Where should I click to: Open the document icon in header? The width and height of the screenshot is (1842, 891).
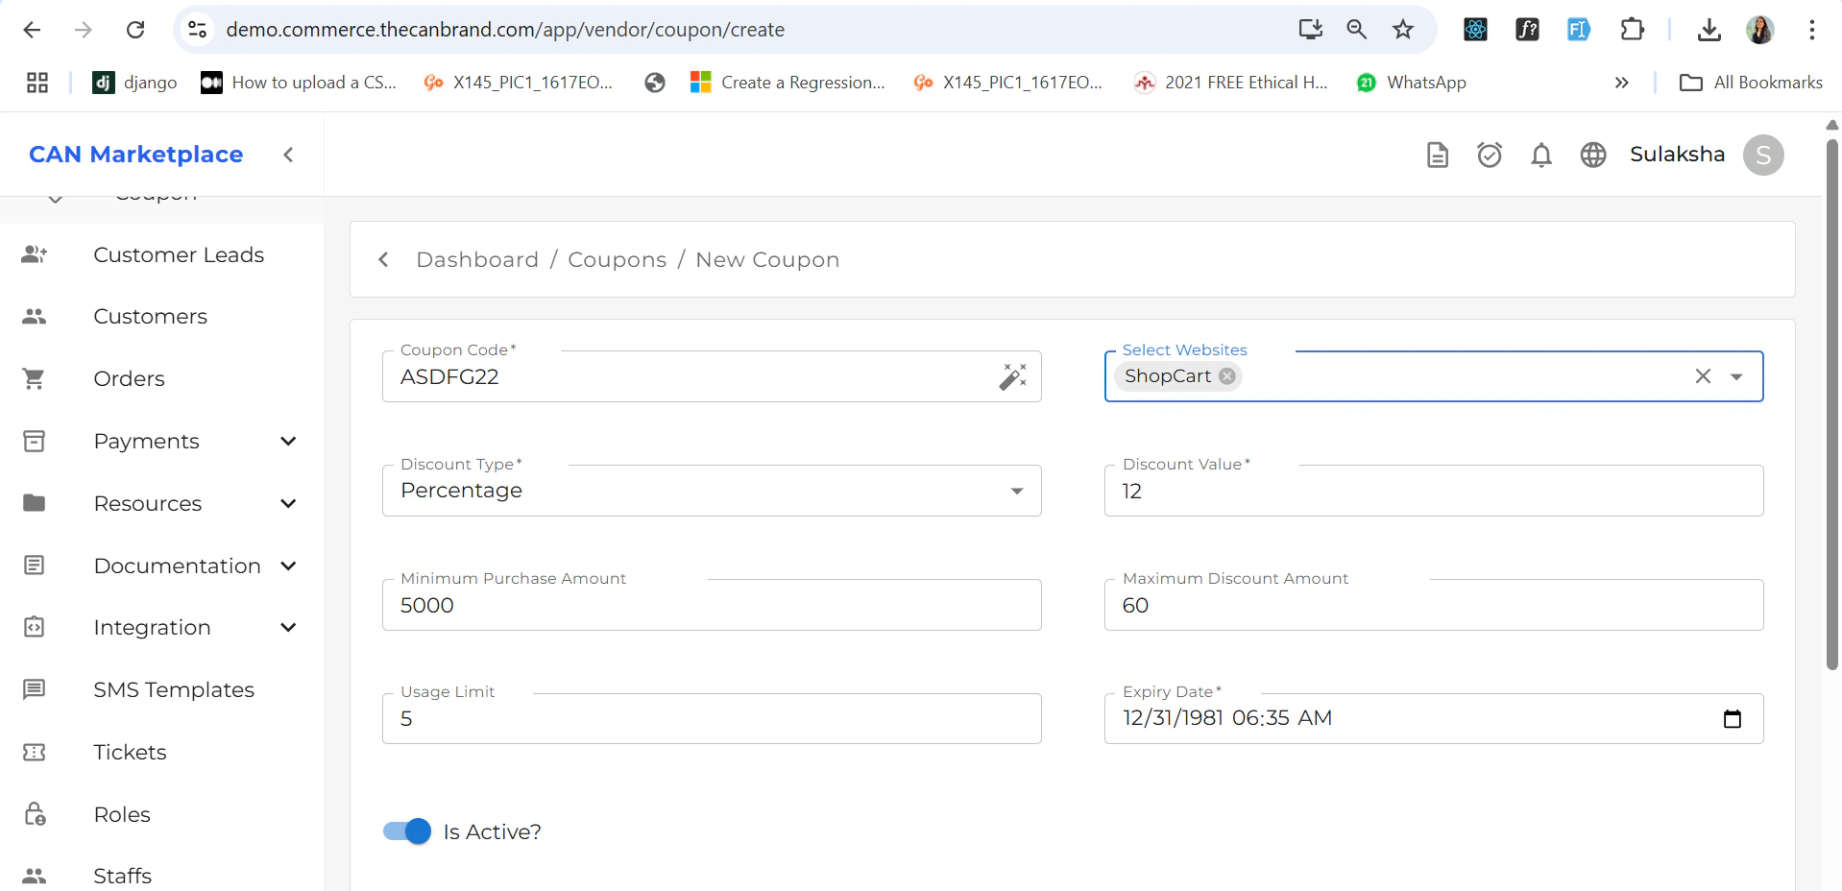click(x=1437, y=155)
